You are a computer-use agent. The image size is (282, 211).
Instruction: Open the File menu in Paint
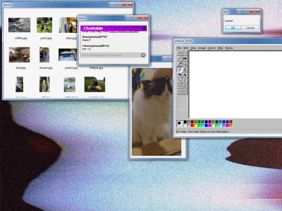pyautogui.click(x=179, y=48)
